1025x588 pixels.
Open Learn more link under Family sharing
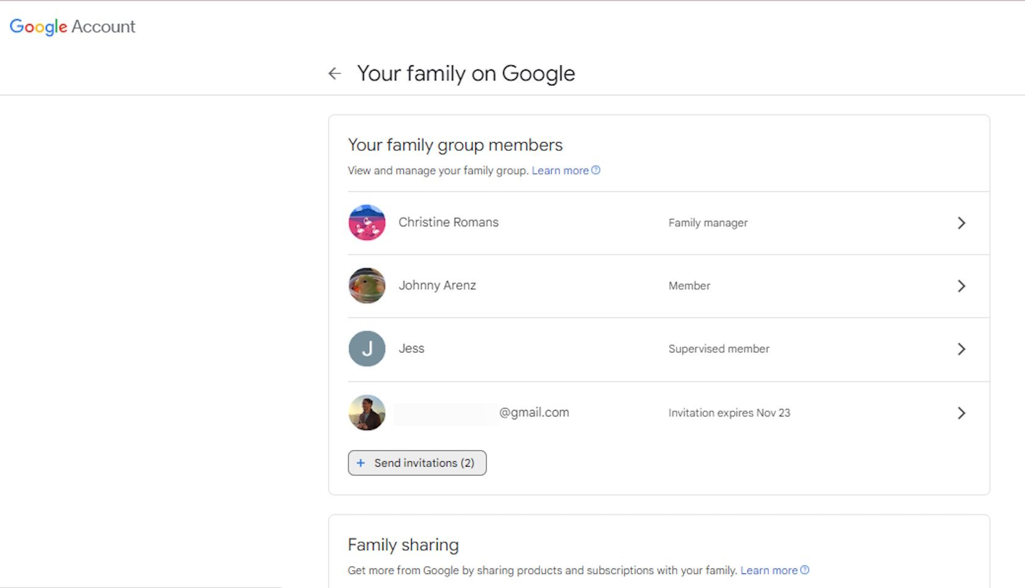[x=768, y=570]
